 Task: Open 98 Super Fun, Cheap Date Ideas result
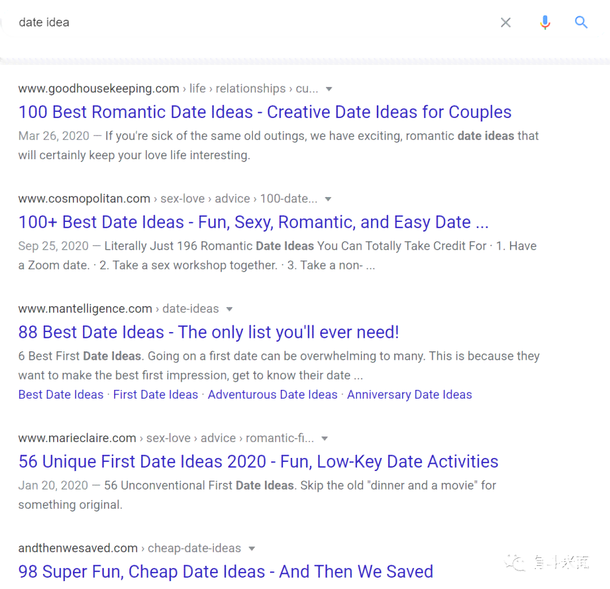pos(225,571)
